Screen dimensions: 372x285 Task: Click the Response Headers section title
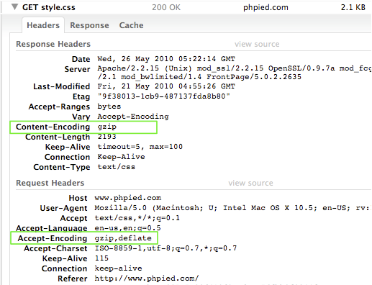point(53,44)
